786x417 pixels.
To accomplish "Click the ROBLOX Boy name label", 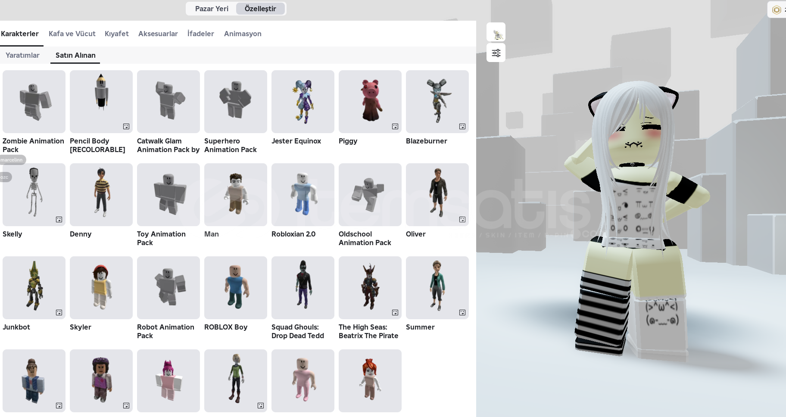I will [226, 327].
